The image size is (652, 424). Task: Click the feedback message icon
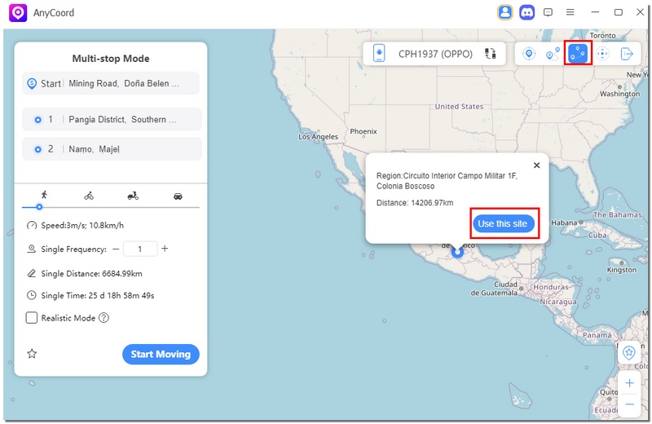click(548, 12)
